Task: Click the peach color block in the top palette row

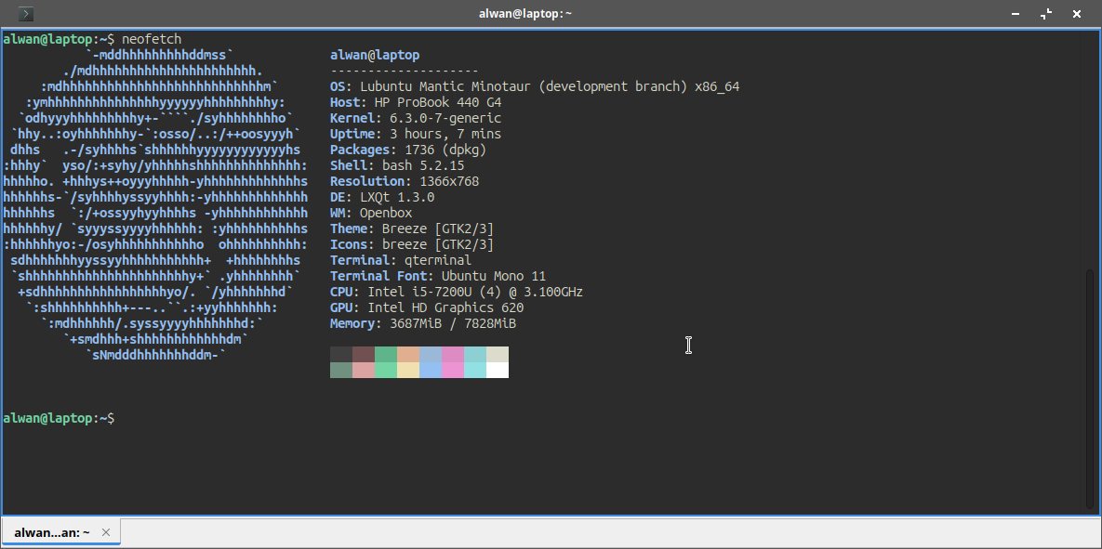Action: 408,354
